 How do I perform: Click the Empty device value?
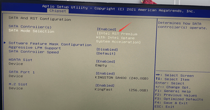[x=101, y=65]
